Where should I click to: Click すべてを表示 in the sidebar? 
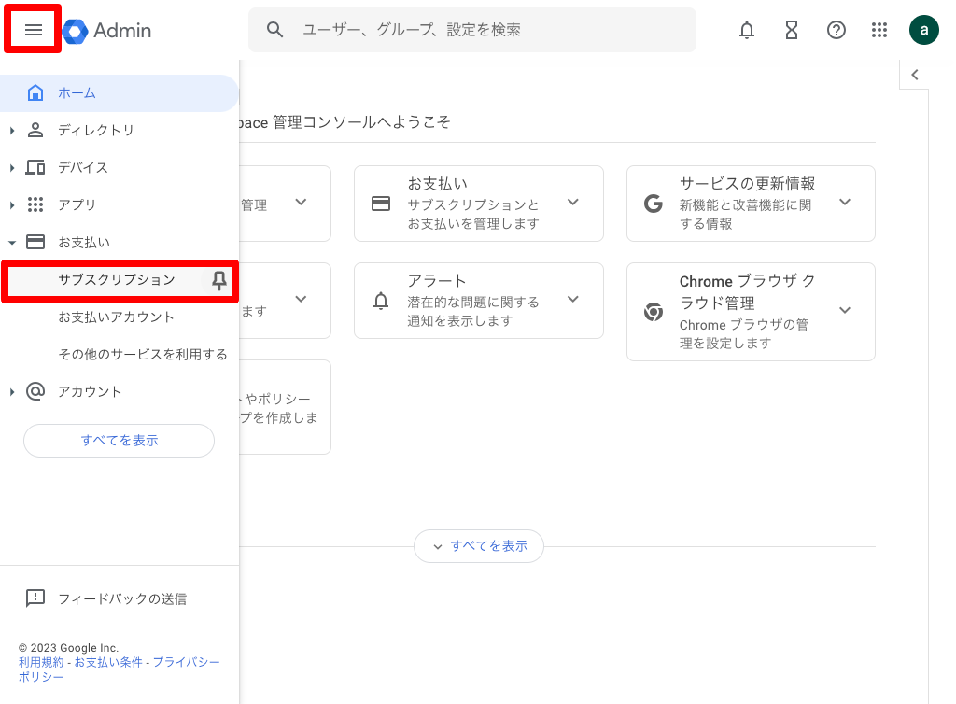coord(119,440)
